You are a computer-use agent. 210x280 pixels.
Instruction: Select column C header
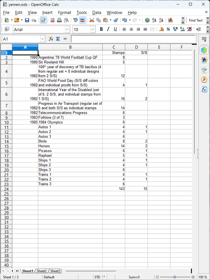(114, 47)
